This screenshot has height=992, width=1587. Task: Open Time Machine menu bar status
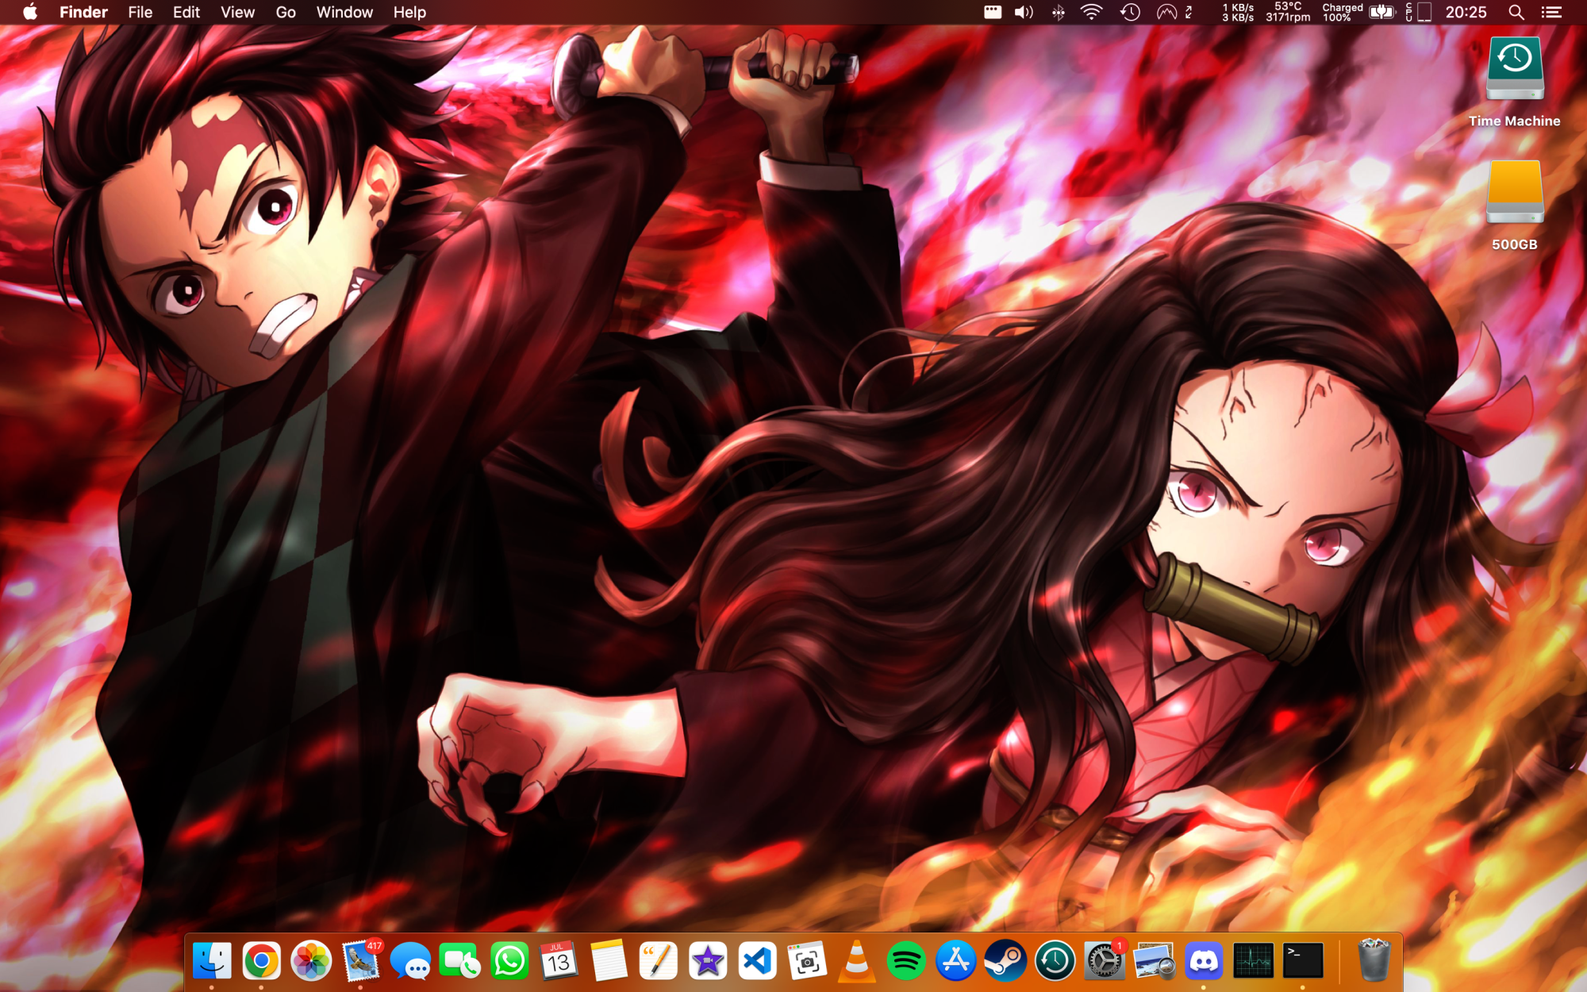pyautogui.click(x=1130, y=12)
